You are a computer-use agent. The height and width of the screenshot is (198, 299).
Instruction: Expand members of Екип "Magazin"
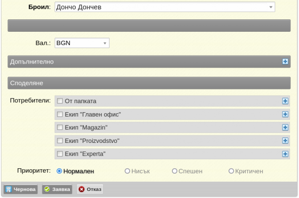pyautogui.click(x=285, y=128)
